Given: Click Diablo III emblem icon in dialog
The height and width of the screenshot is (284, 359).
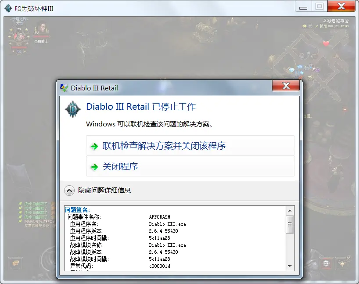Looking at the screenshot, I should coord(73,109).
